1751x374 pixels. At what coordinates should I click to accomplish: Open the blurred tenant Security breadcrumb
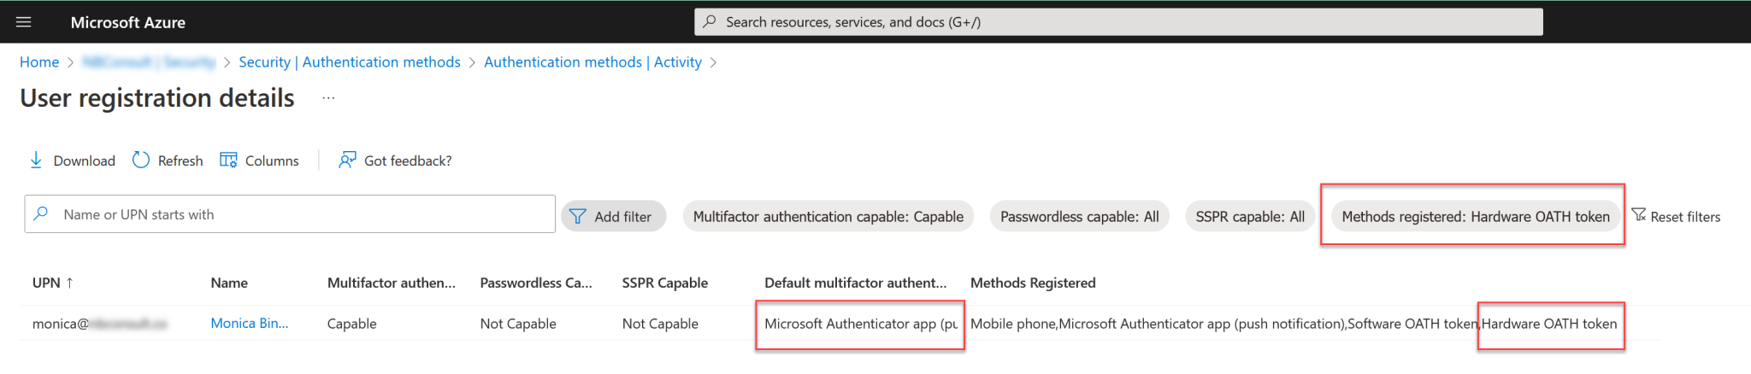[x=149, y=62]
